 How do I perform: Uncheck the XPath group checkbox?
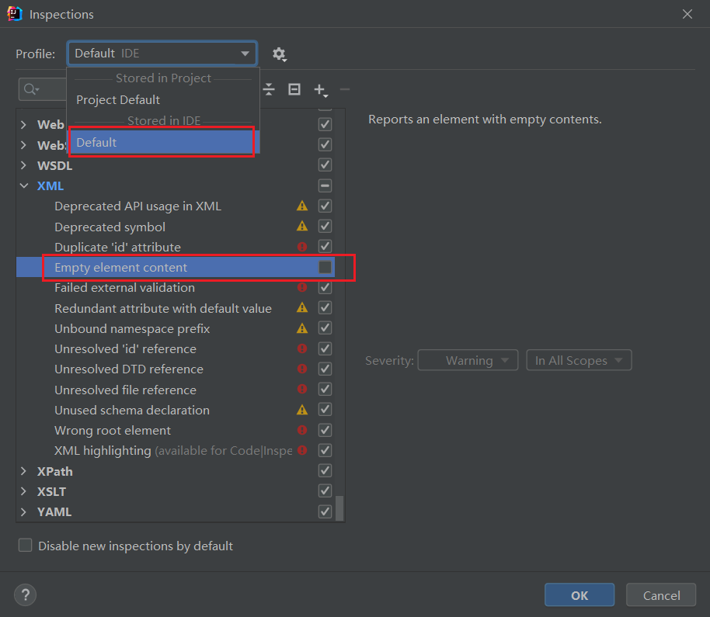click(x=325, y=471)
